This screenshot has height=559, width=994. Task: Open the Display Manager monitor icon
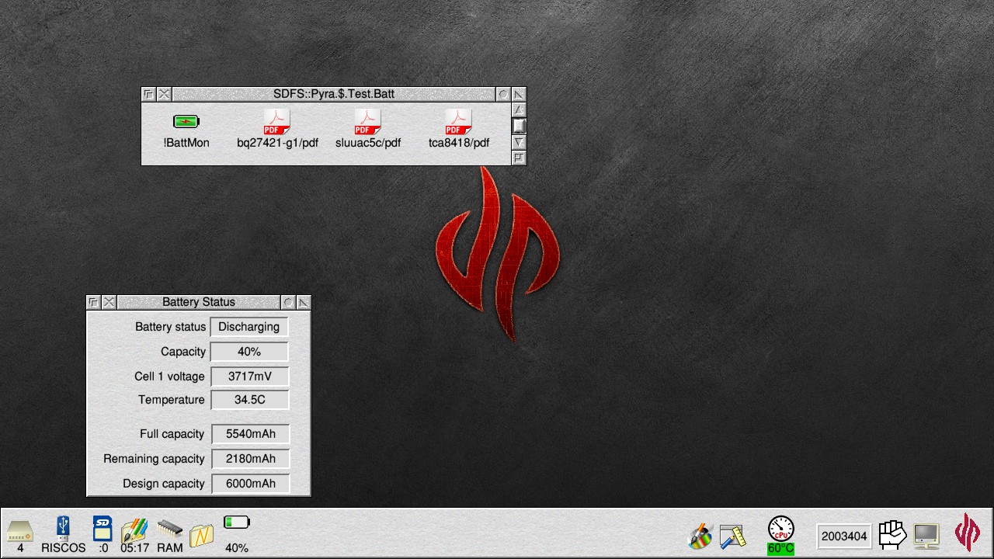coord(926,535)
